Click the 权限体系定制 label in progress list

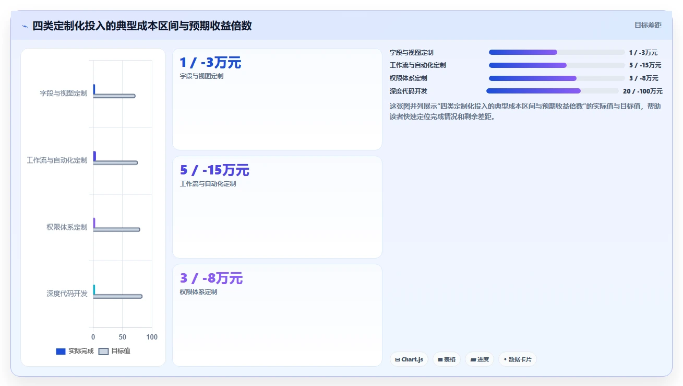click(x=409, y=78)
